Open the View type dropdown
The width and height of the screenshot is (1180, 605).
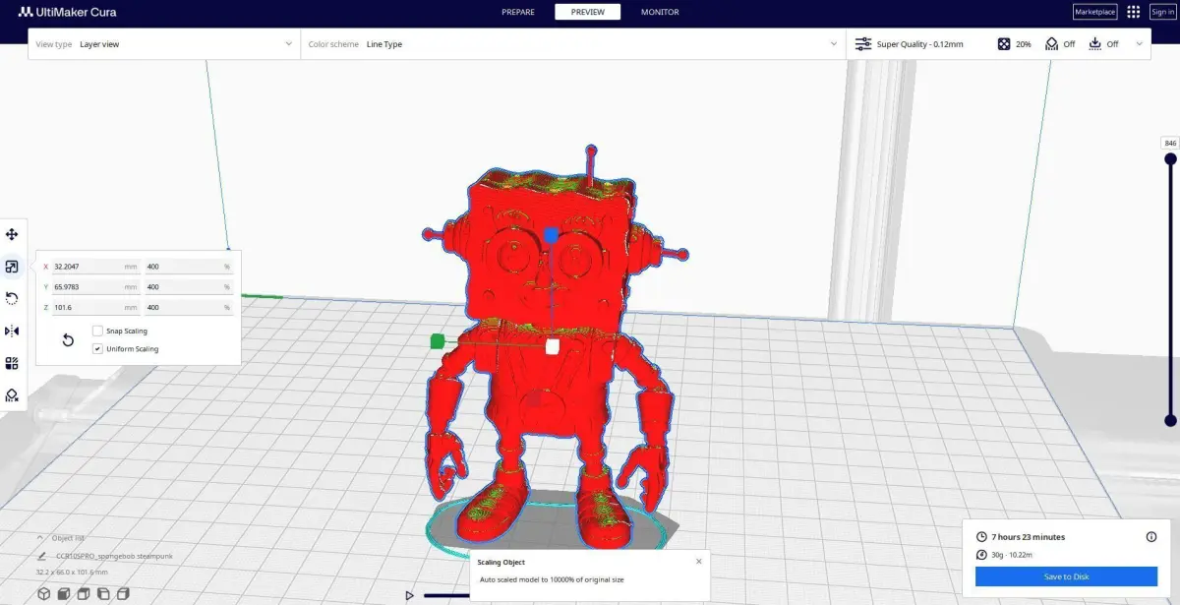click(x=164, y=44)
